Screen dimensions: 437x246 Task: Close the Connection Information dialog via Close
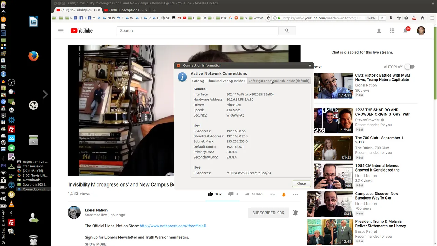(301, 184)
